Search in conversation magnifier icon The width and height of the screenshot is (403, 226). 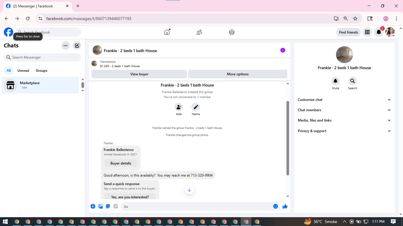(x=353, y=81)
